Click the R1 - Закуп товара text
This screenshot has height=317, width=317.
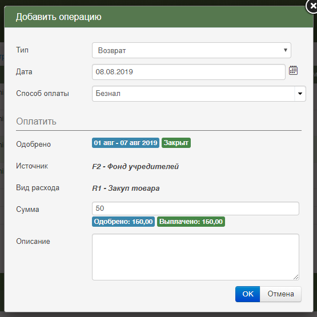point(126,188)
